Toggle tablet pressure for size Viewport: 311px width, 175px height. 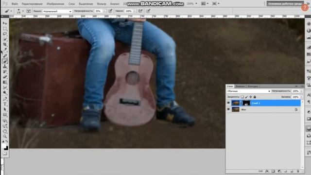point(148,11)
